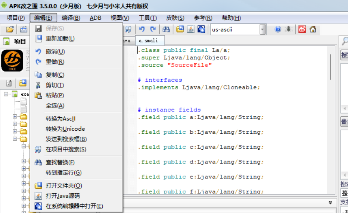Open the 帮助(H) menu
Viewport: 348px width, 213px height.
(x=231, y=18)
